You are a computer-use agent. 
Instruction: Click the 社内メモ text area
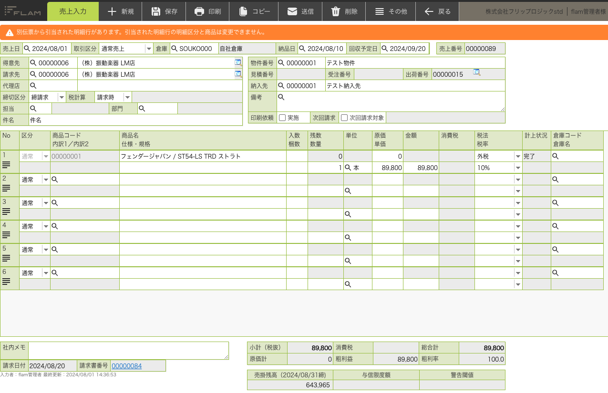(x=129, y=351)
